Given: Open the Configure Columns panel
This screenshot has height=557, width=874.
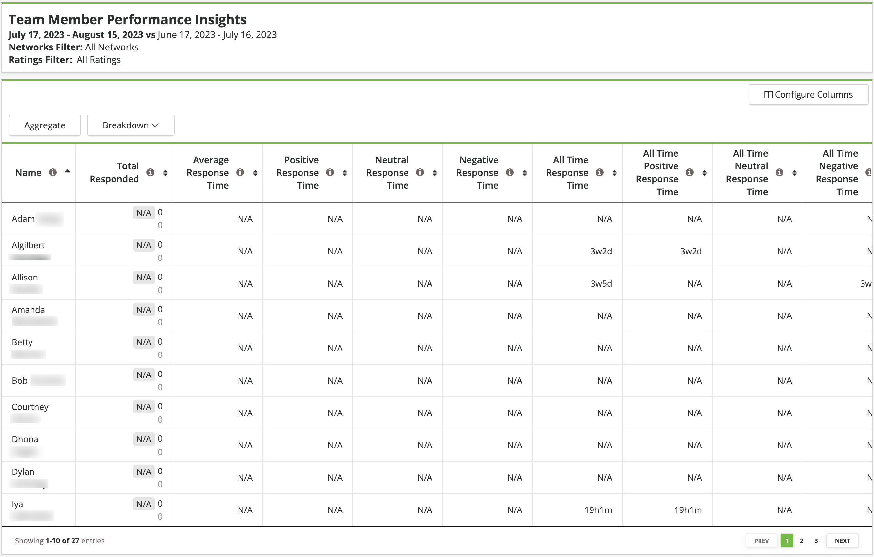Looking at the screenshot, I should [808, 95].
